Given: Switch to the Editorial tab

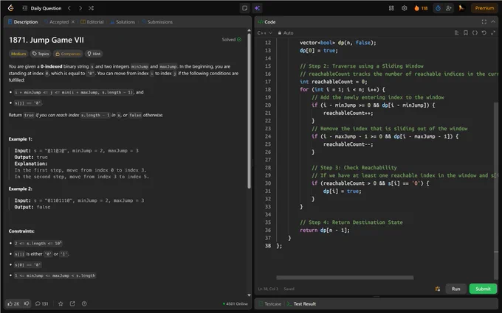Looking at the screenshot, I should click(92, 21).
